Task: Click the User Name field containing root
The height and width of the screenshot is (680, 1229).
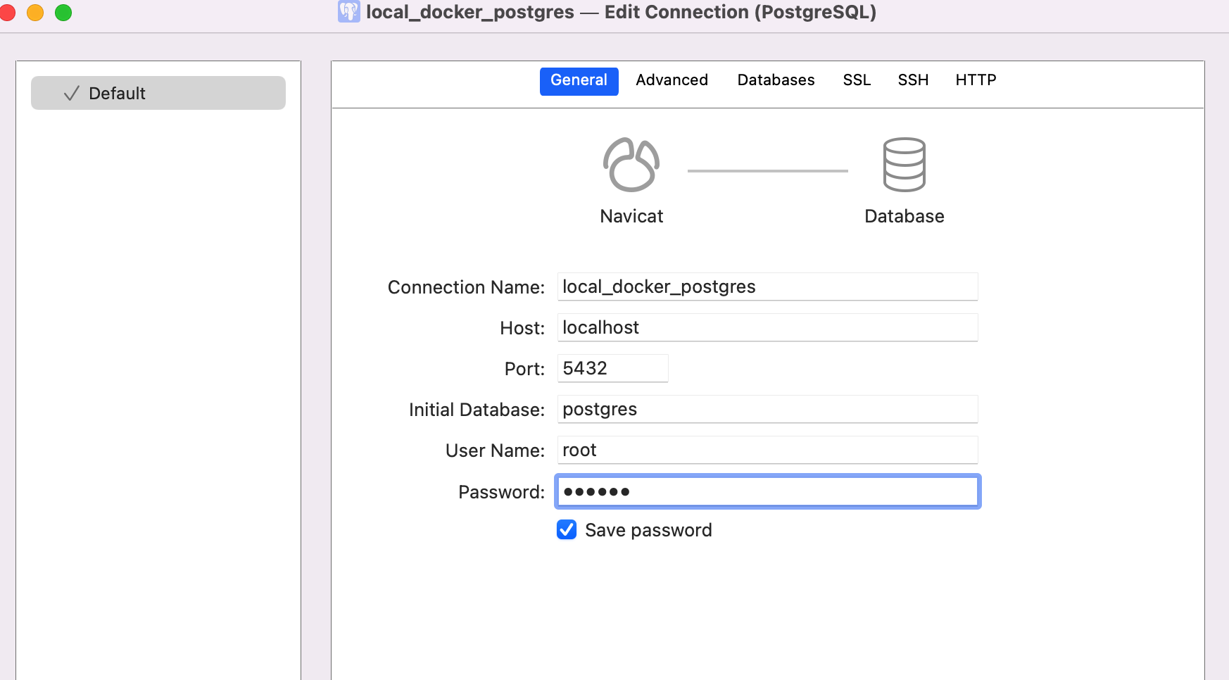Action: point(767,450)
